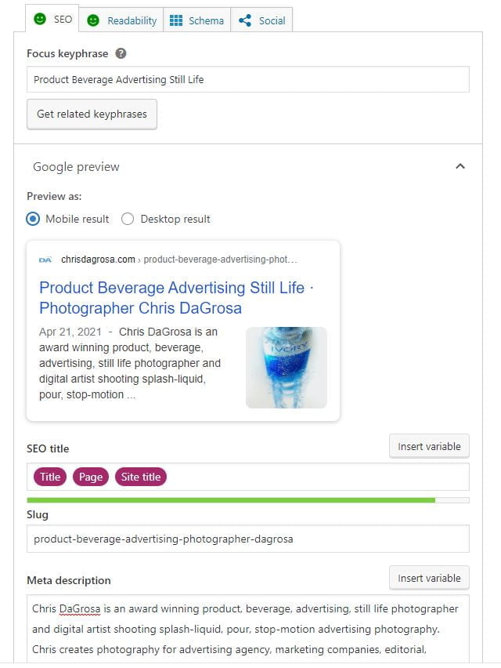This screenshot has width=501, height=668.
Task: Switch to the Schema tab
Action: [x=197, y=20]
